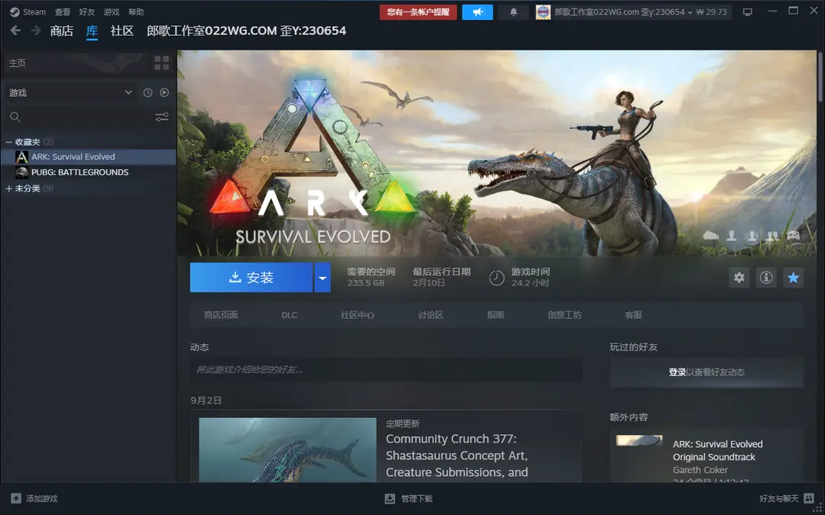
Task: Click the 玩过的好友 heading
Action: (633, 347)
